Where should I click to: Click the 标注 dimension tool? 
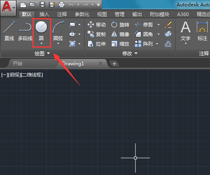(x=202, y=31)
